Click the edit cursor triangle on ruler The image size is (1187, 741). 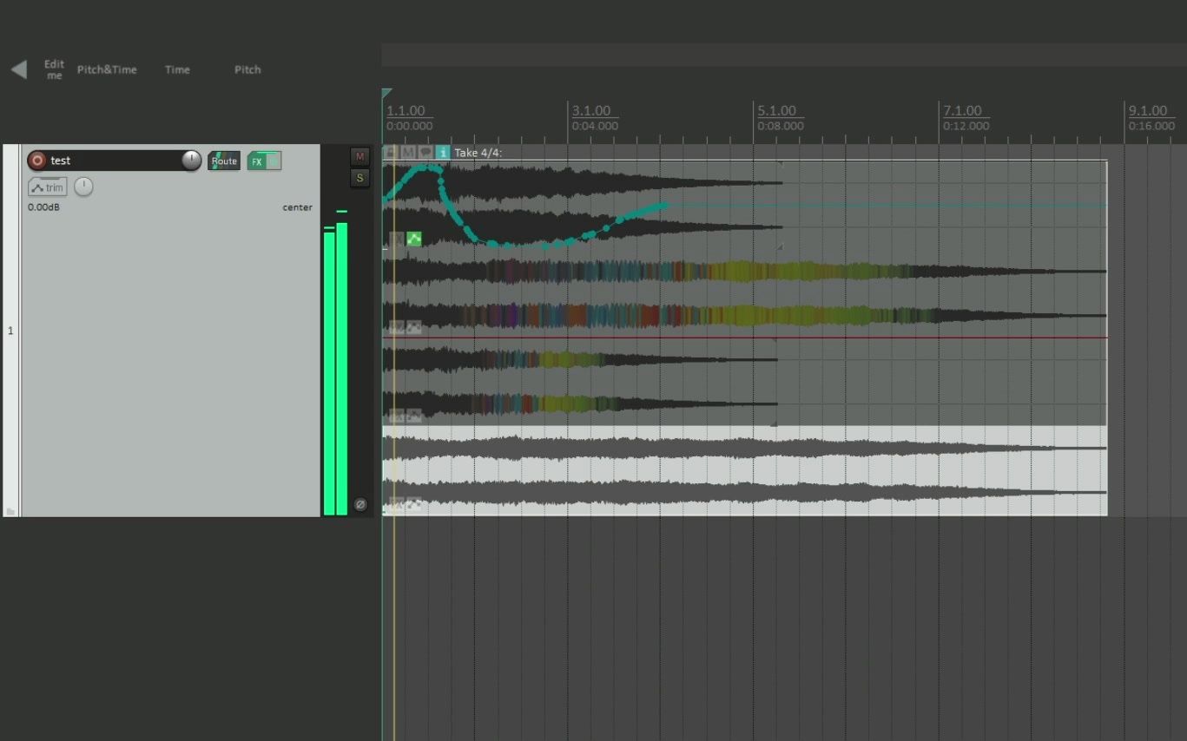click(386, 93)
